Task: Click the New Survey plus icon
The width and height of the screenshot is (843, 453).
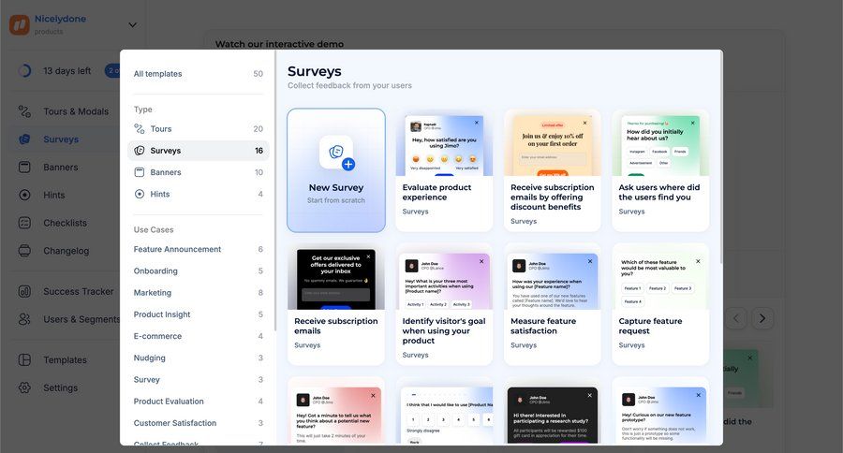Action: pos(348,164)
